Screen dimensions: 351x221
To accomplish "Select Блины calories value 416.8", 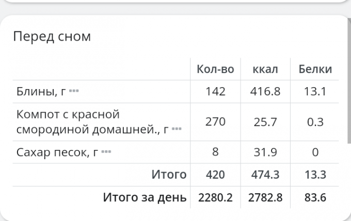I will pyautogui.click(x=265, y=92).
